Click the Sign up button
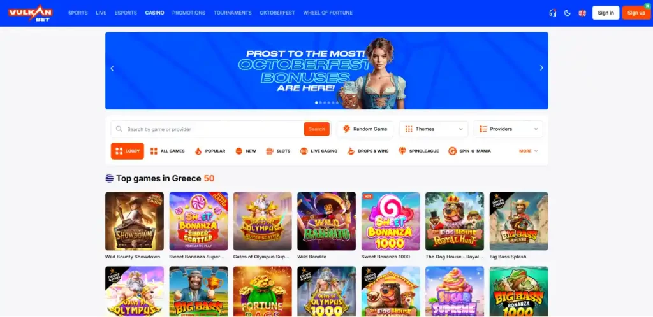 pyautogui.click(x=636, y=13)
